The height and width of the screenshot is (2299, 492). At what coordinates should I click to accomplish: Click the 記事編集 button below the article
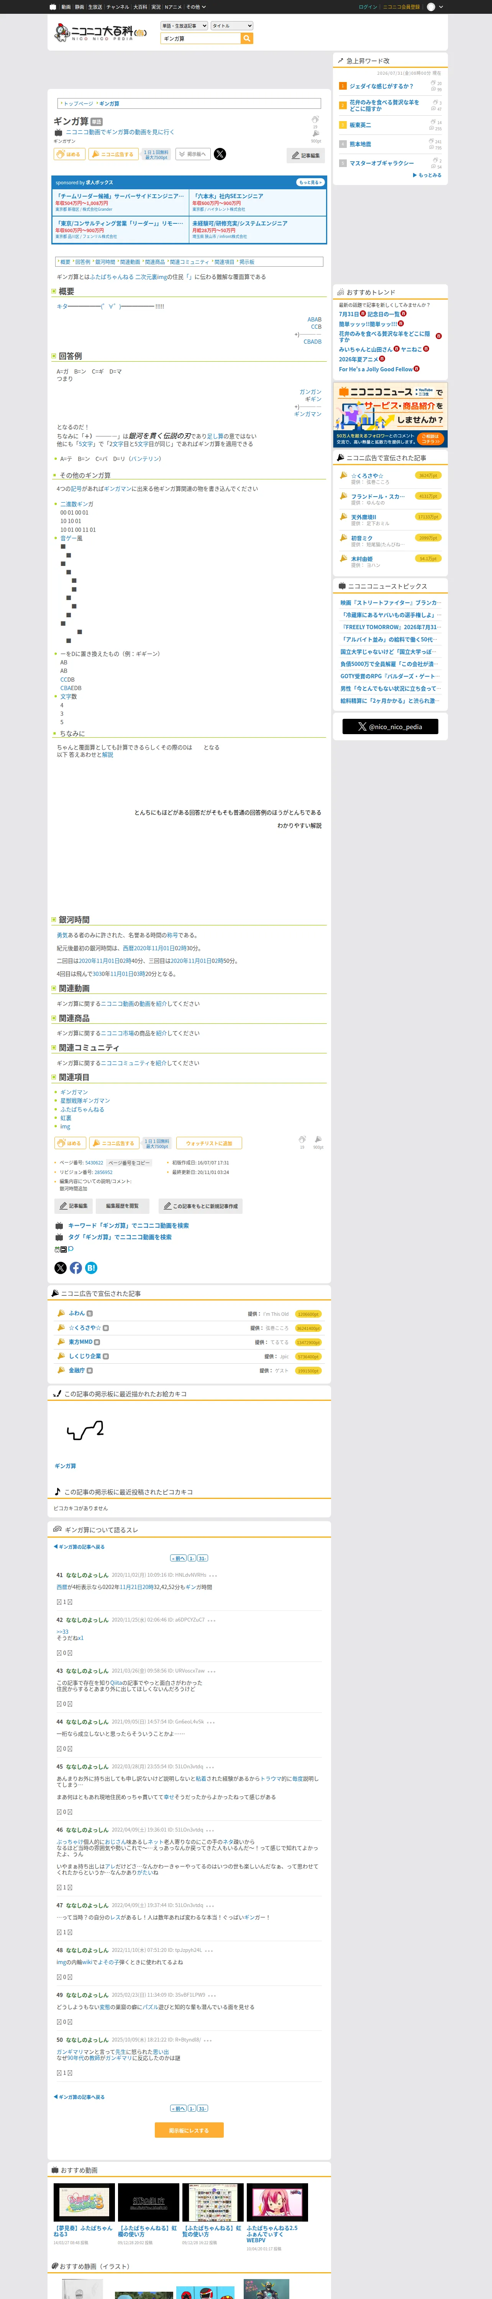tap(73, 1206)
